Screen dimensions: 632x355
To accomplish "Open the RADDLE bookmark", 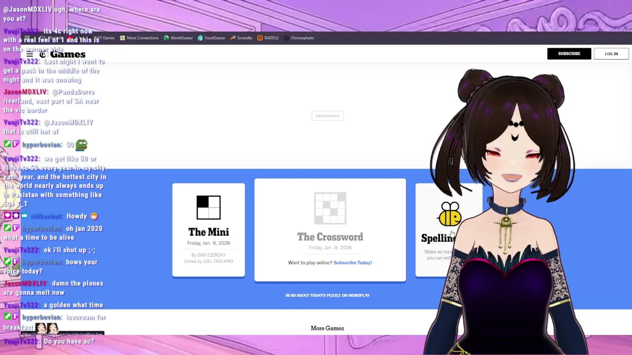I will 268,38.
